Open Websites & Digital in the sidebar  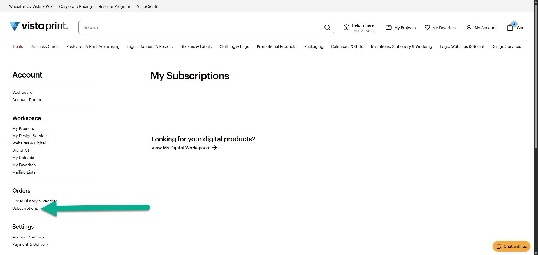coord(29,143)
